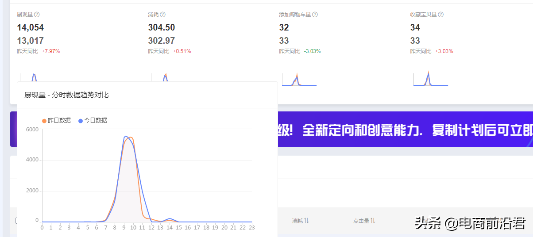Screen dimensions: 533x237
Task: Select the 添加购物车量 metric label
Action: tap(295, 15)
